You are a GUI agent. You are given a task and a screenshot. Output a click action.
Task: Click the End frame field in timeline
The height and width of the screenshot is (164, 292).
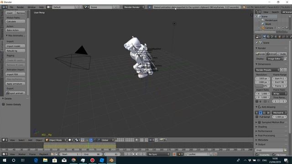click(92, 154)
